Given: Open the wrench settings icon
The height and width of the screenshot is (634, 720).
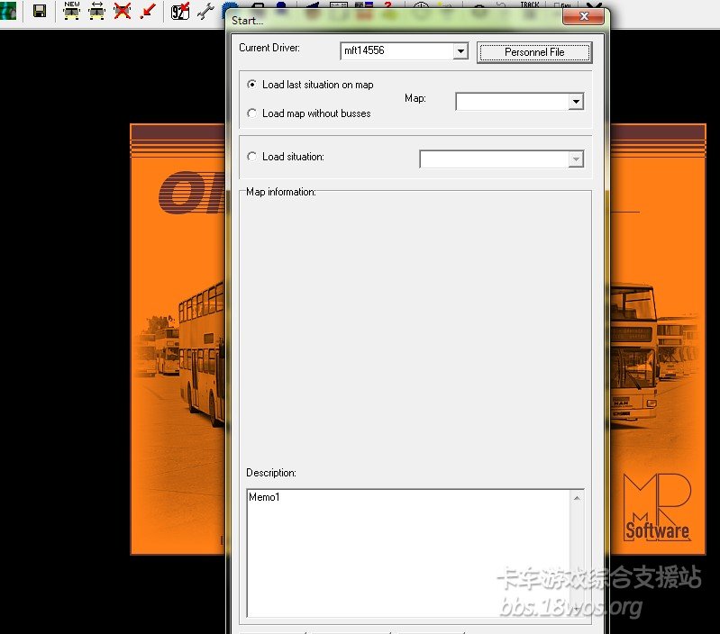Looking at the screenshot, I should pos(205,11).
